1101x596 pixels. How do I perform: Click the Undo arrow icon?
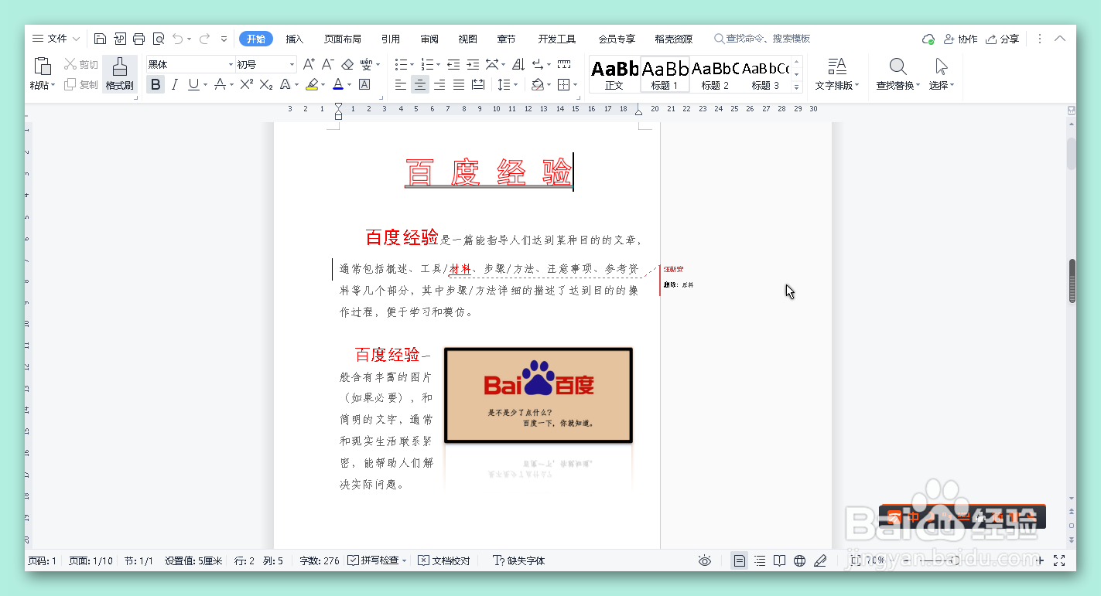178,39
